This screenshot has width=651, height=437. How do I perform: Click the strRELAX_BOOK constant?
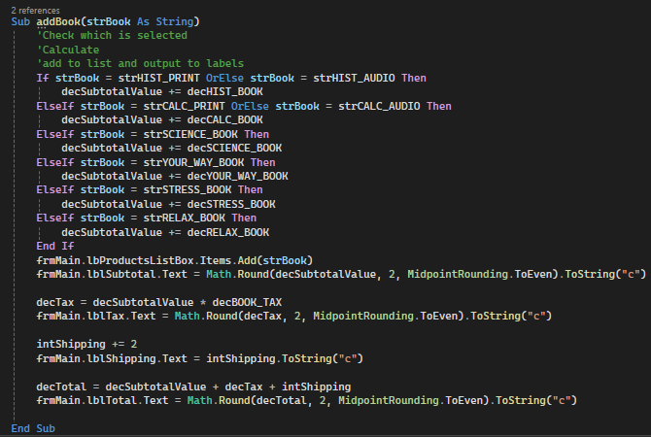pyautogui.click(x=184, y=218)
